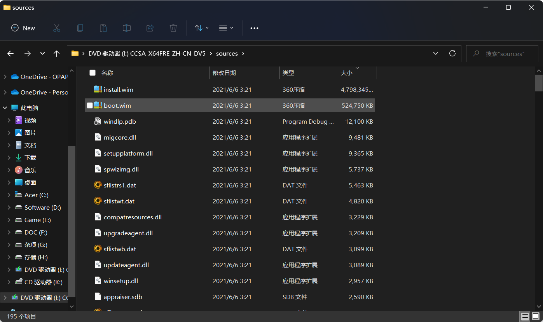The width and height of the screenshot is (543, 322).
Task: Open 下载 in navigation pane
Action: click(x=30, y=157)
